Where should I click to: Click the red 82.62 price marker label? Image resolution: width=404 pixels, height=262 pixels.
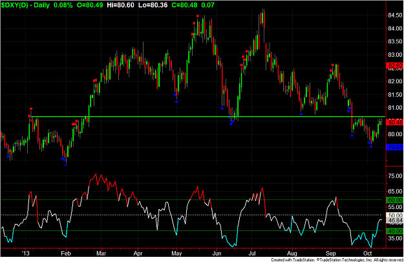395,65
